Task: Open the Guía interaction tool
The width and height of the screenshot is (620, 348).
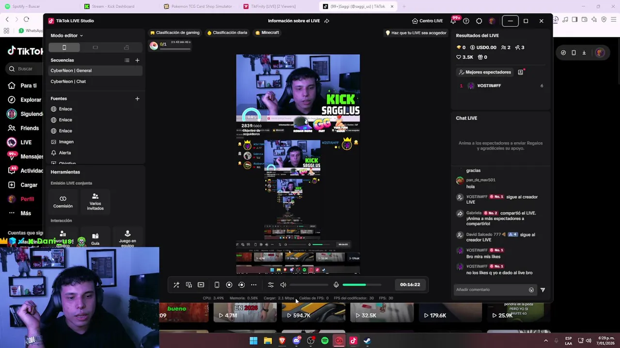Action: tap(95, 239)
